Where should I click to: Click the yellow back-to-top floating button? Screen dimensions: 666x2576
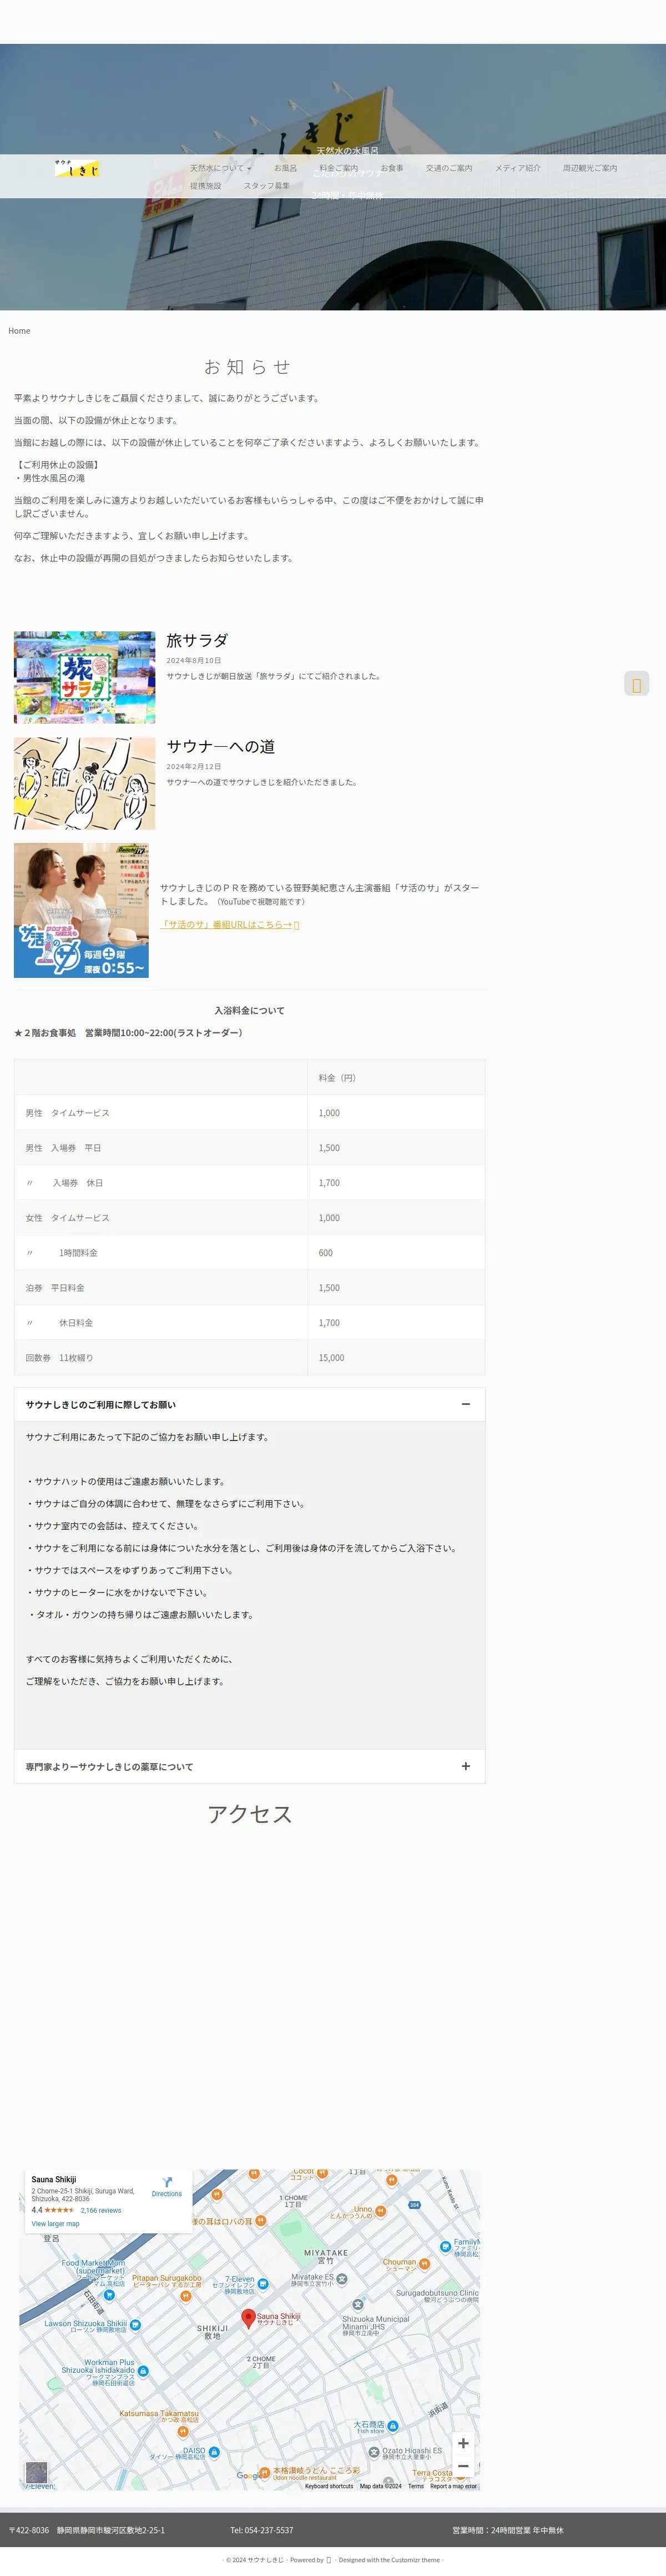[x=637, y=684]
